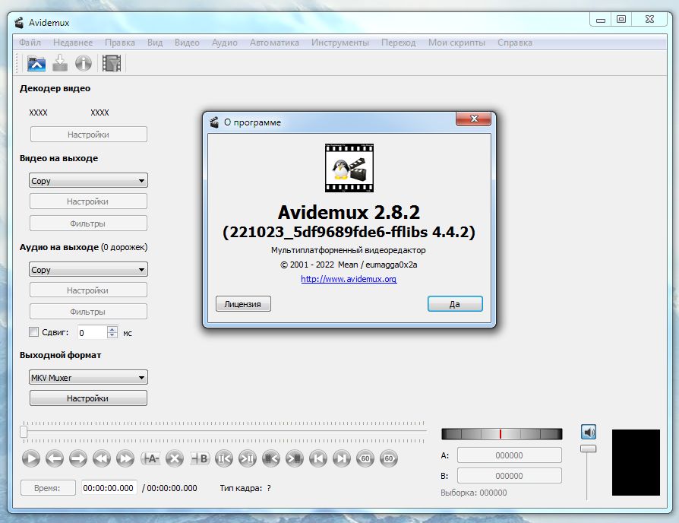Close the О программе dialog
This screenshot has height=523, width=679.
[x=473, y=119]
